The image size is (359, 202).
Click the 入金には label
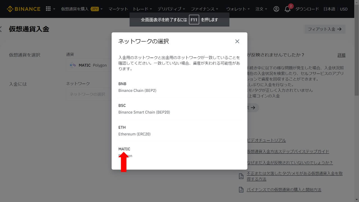(18, 84)
